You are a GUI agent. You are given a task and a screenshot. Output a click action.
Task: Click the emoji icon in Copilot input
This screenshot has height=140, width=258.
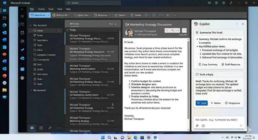point(203,126)
